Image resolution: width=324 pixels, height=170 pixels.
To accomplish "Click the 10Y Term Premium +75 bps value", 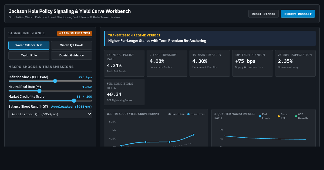I will pos(245,61).
